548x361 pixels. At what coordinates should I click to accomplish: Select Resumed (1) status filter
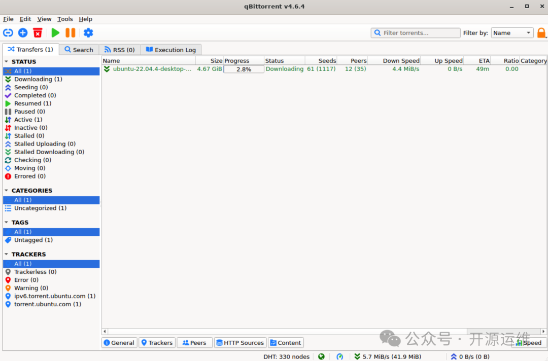(x=51, y=103)
